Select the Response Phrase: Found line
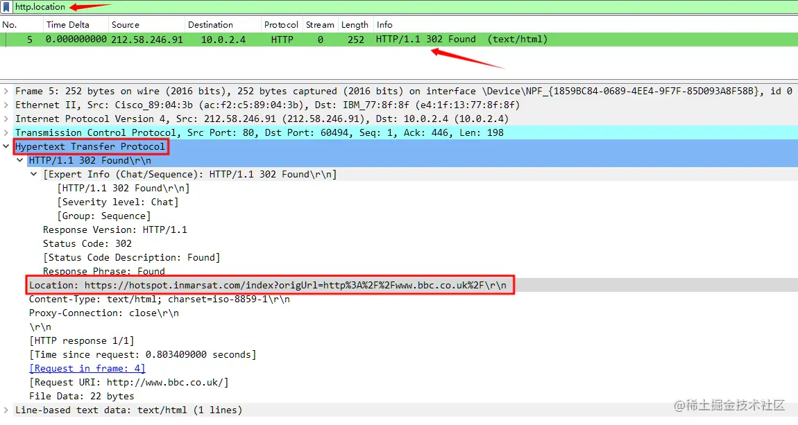The height and width of the screenshot is (425, 798). (x=104, y=271)
